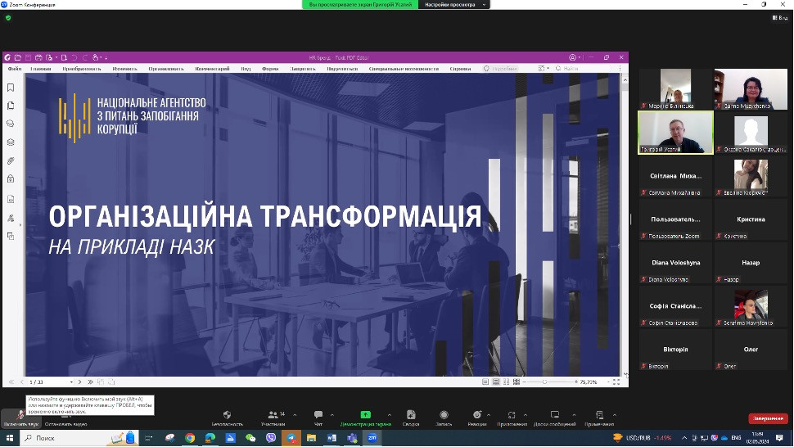Open Telegram from taskbar

tap(291, 438)
